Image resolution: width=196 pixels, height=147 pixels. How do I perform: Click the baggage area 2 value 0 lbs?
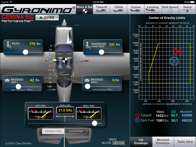(x=116, y=80)
